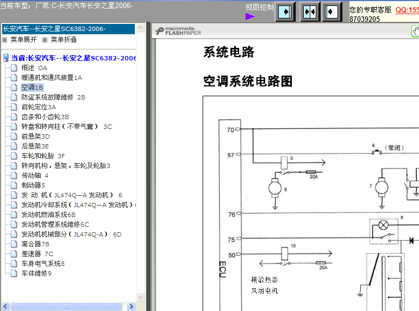Select the highlighted 长安汽车--长安之星SC6382-2006- header
The height and width of the screenshot is (311, 419).
68,29
